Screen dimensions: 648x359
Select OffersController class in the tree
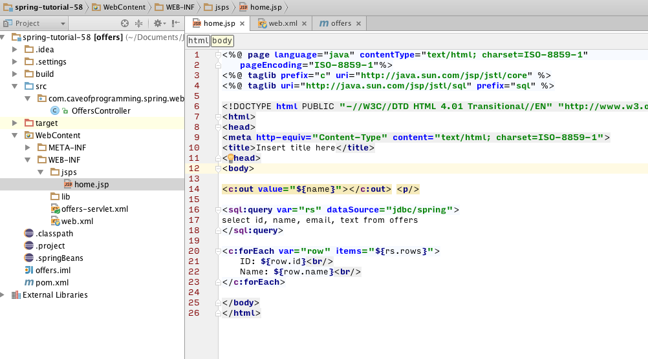click(101, 110)
